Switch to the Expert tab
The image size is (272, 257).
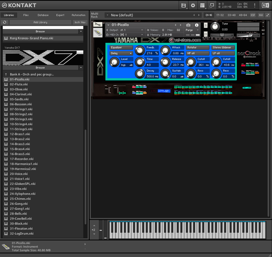click(x=60, y=15)
